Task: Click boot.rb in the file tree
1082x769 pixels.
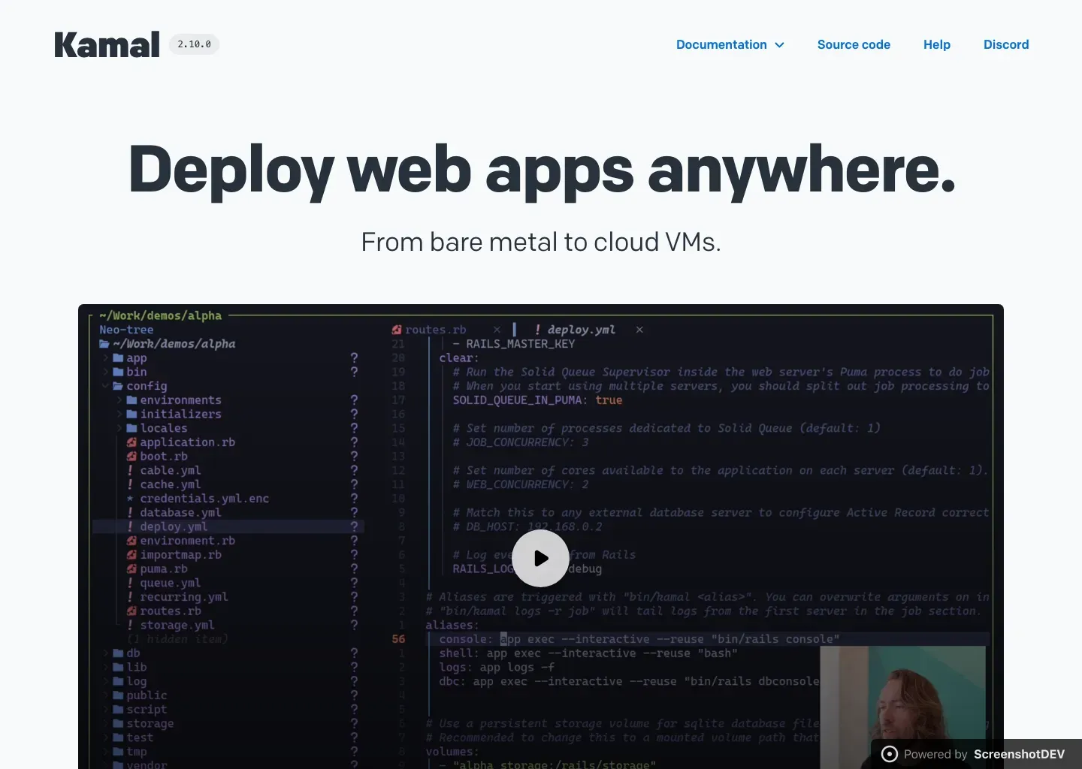Action: click(163, 457)
